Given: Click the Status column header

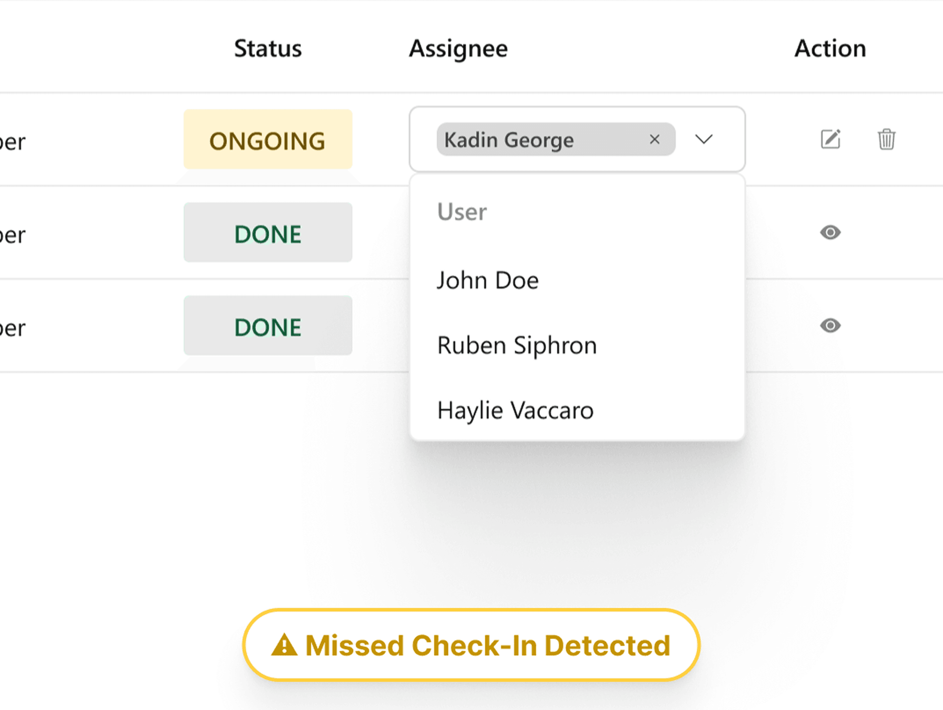Looking at the screenshot, I should (x=268, y=48).
